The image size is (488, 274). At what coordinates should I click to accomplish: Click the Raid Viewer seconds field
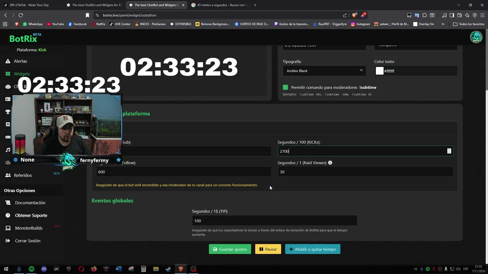coord(365,172)
